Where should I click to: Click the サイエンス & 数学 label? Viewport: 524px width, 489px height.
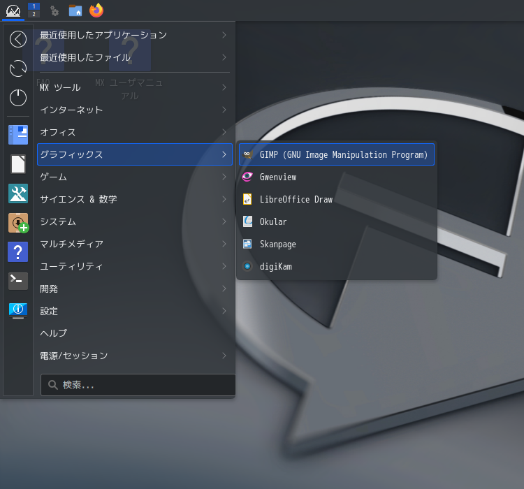(78, 199)
